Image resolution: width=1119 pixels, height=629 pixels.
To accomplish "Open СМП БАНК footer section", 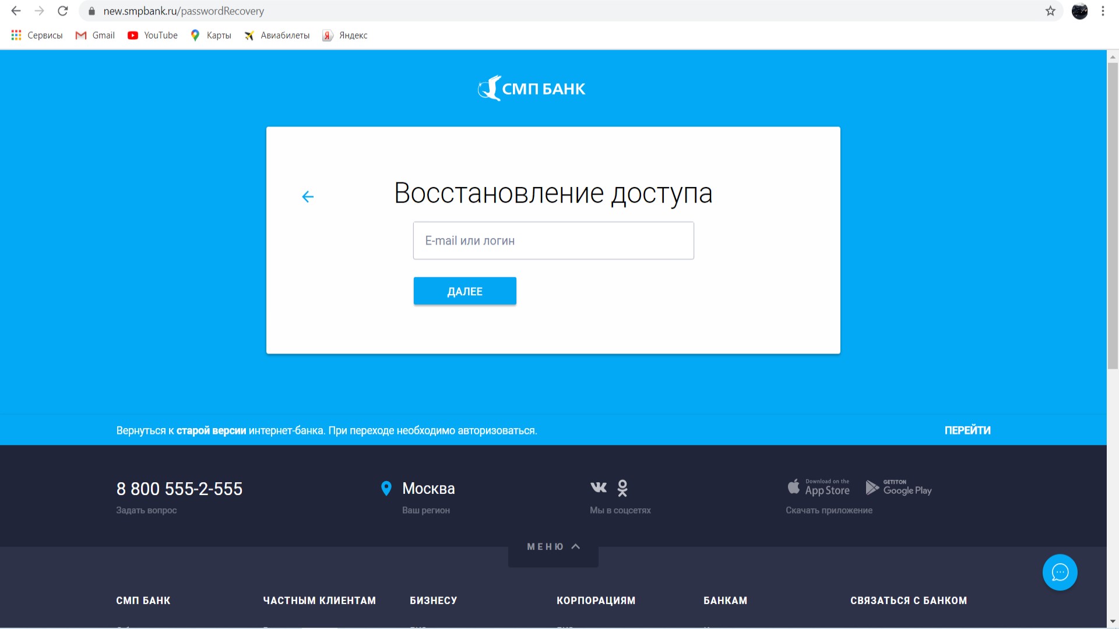I will tap(143, 600).
